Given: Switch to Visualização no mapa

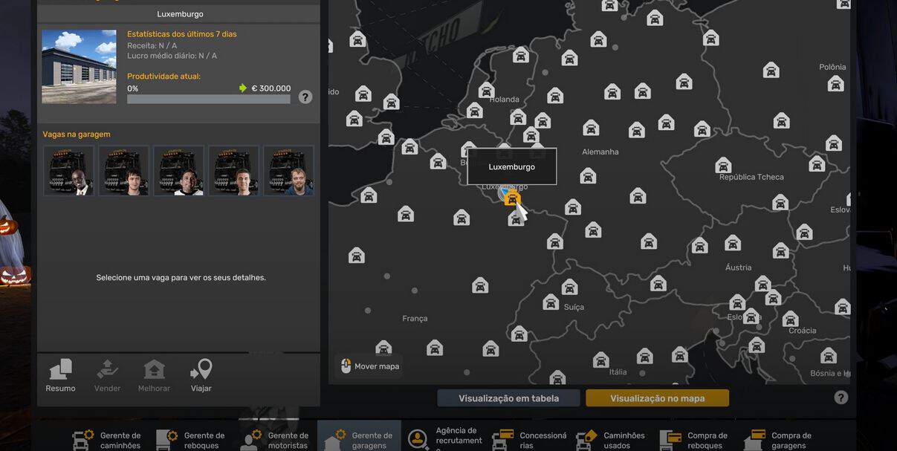Looking at the screenshot, I should coord(658,398).
